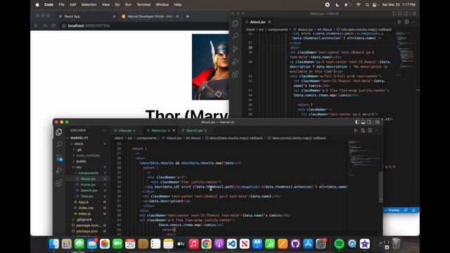Switch to Marvel Developer Portal browser tab
The height and width of the screenshot is (253, 450).
150,16
